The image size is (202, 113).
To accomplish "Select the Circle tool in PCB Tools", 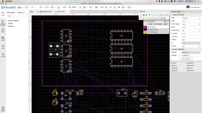I will pyautogui.click(x=158, y=15).
